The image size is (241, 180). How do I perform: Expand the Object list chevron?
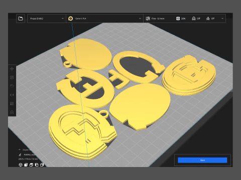click(20, 149)
